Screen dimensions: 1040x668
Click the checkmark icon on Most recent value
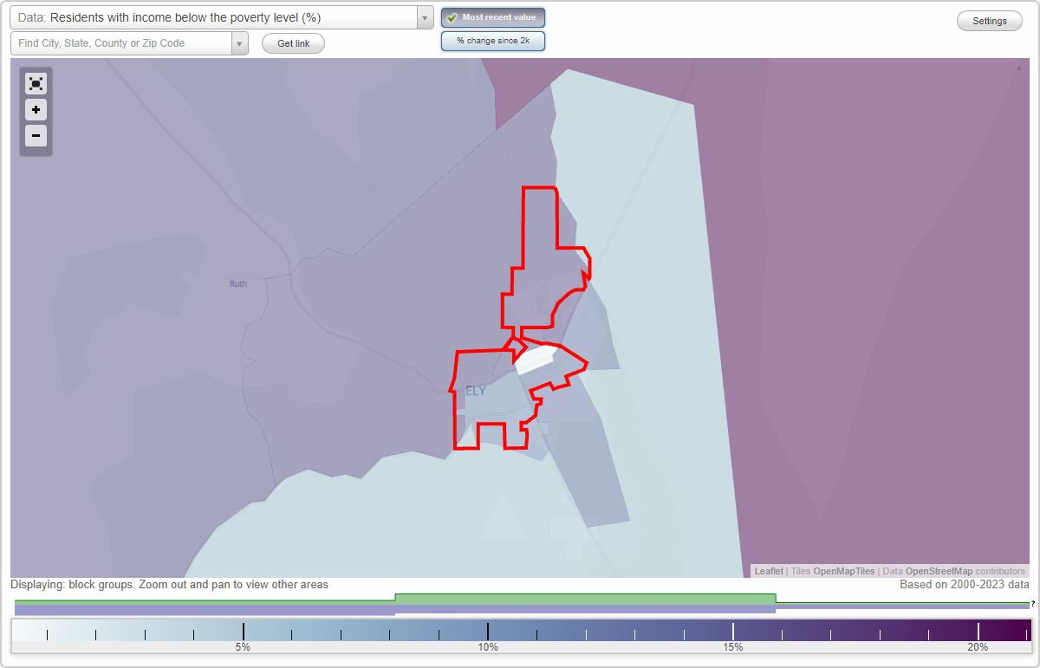pos(453,16)
